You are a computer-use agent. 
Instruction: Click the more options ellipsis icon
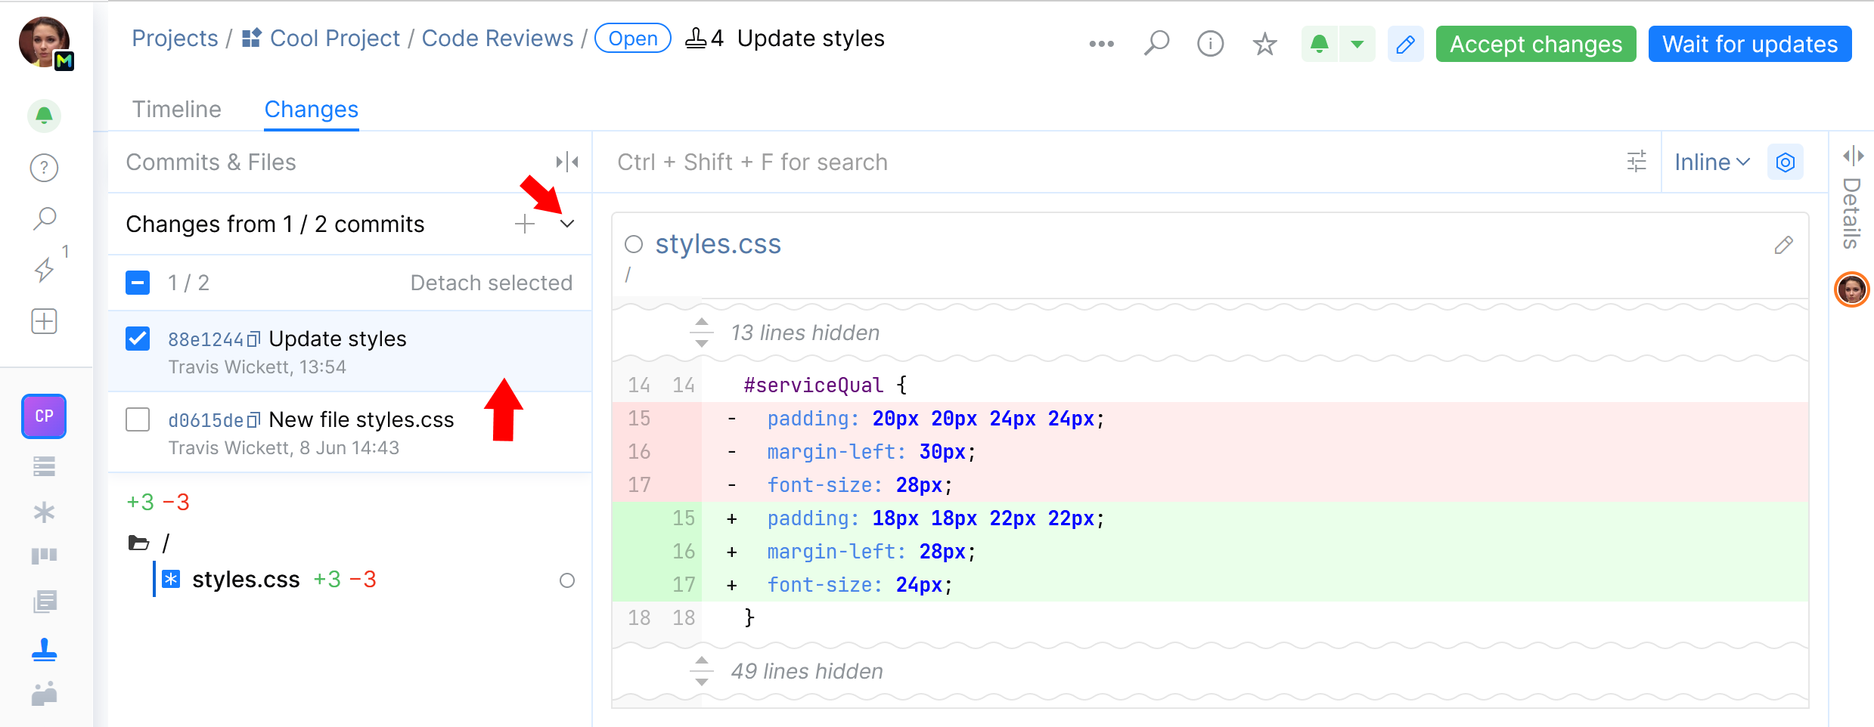click(x=1101, y=44)
